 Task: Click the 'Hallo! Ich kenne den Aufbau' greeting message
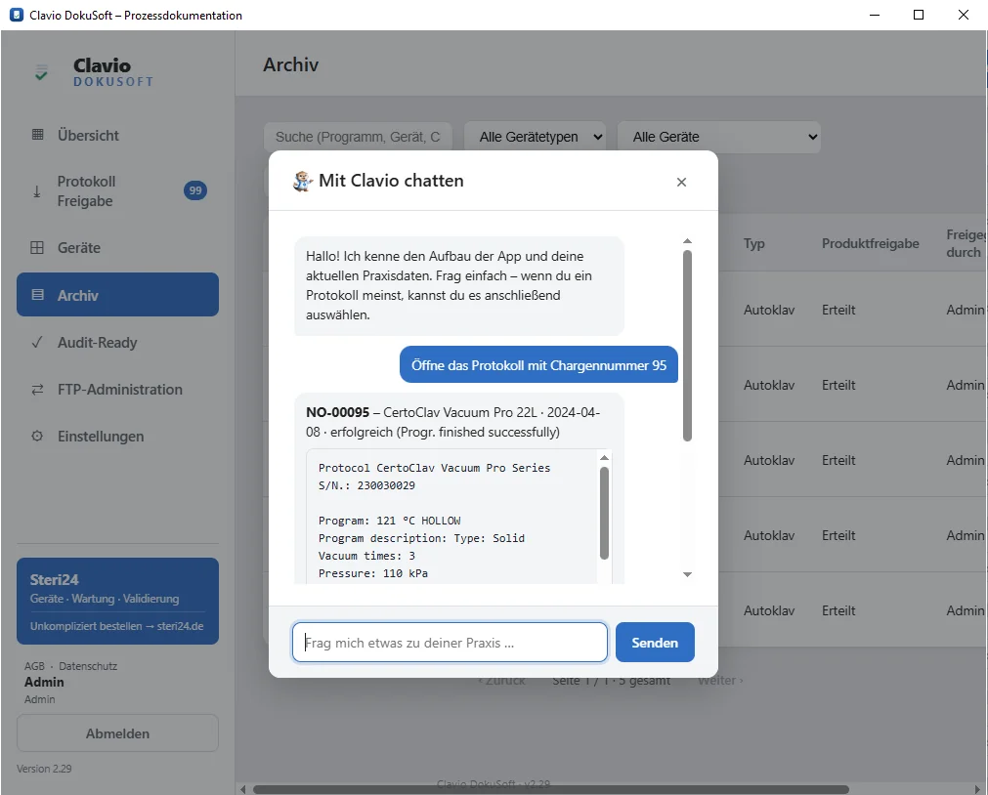click(x=459, y=285)
